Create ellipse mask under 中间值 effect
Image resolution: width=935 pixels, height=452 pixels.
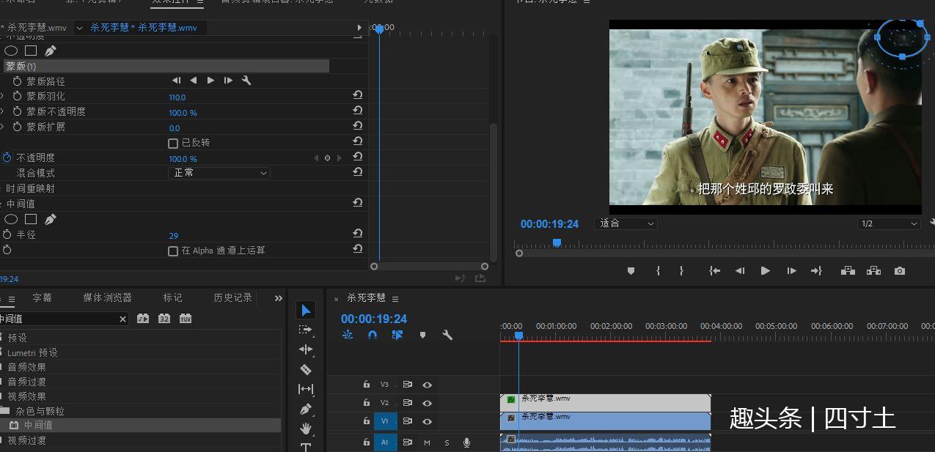pyautogui.click(x=11, y=219)
